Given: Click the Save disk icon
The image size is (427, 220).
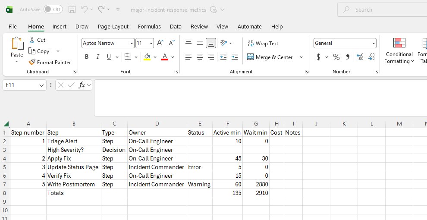Looking at the screenshot, I should [x=72, y=9].
